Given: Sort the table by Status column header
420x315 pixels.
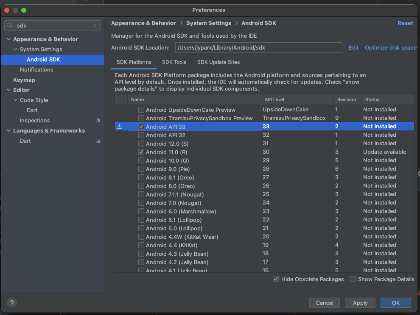Looking at the screenshot, I should point(388,99).
